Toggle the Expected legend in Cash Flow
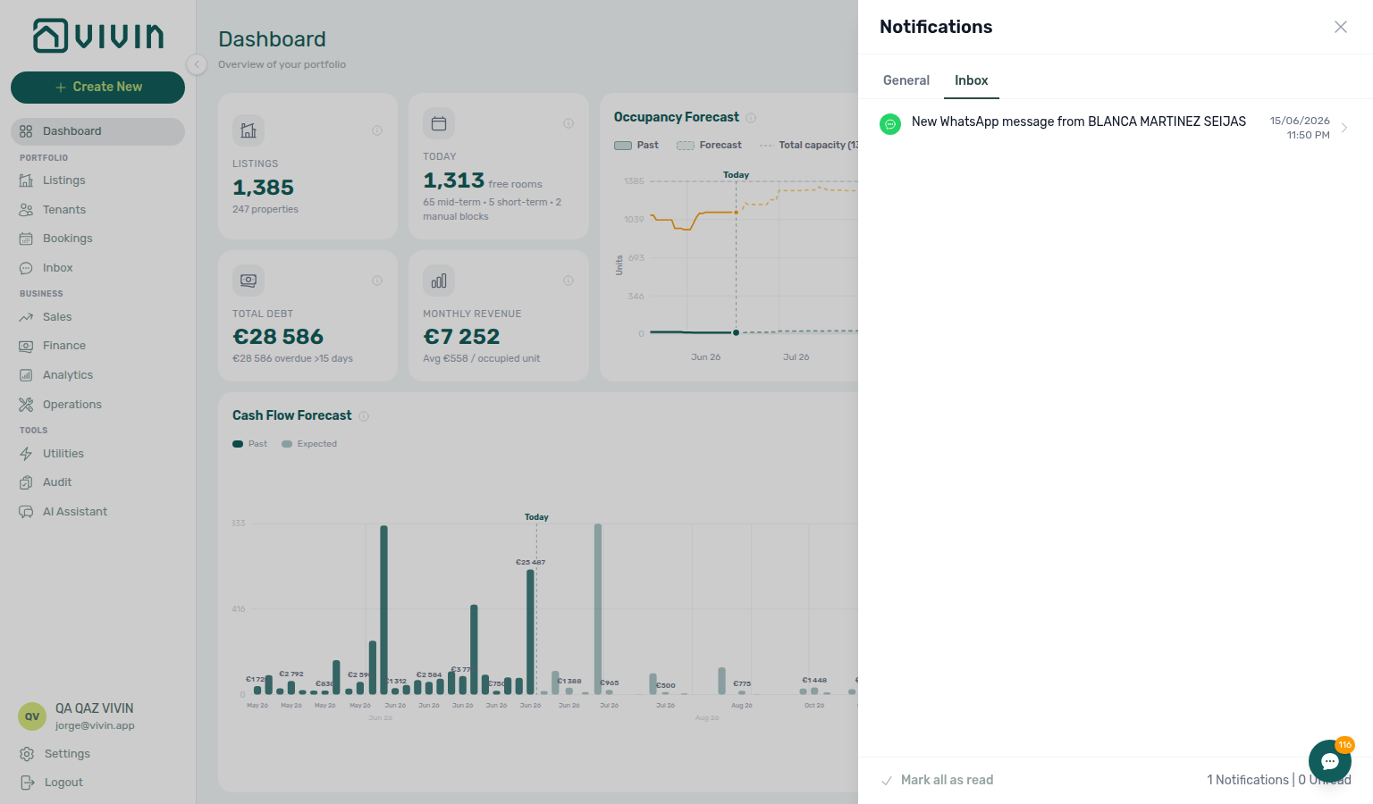 [x=309, y=444]
